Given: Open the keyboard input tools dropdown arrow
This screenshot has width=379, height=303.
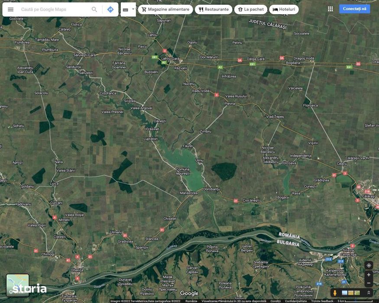Looking at the screenshot, I should coord(133,9).
